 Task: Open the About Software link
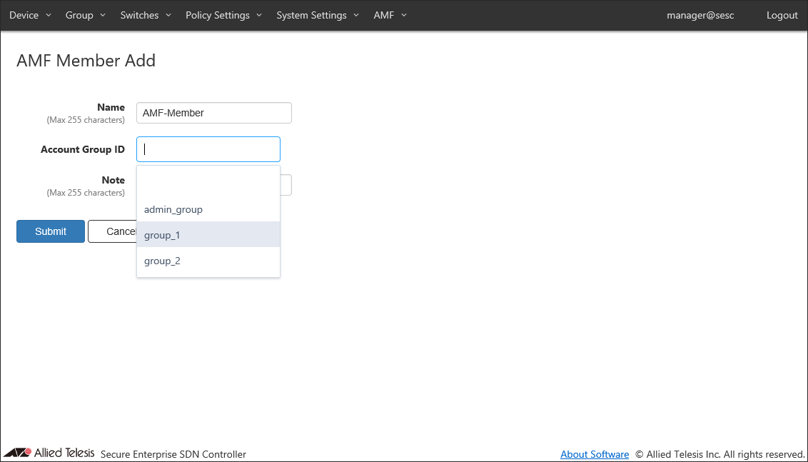click(x=595, y=454)
